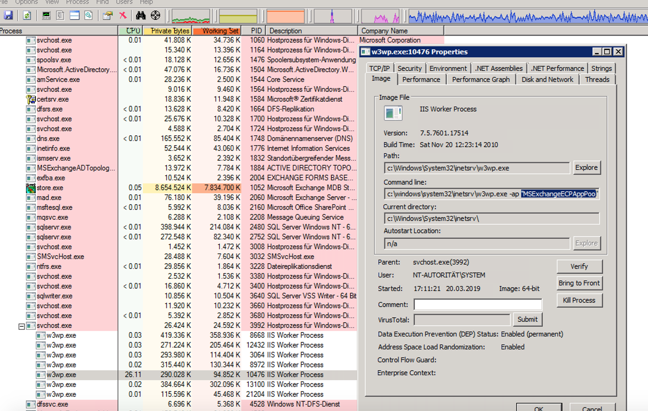The width and height of the screenshot is (648, 411).
Task: Select the MSExchangeADTopolog... process row
Action: click(178, 168)
